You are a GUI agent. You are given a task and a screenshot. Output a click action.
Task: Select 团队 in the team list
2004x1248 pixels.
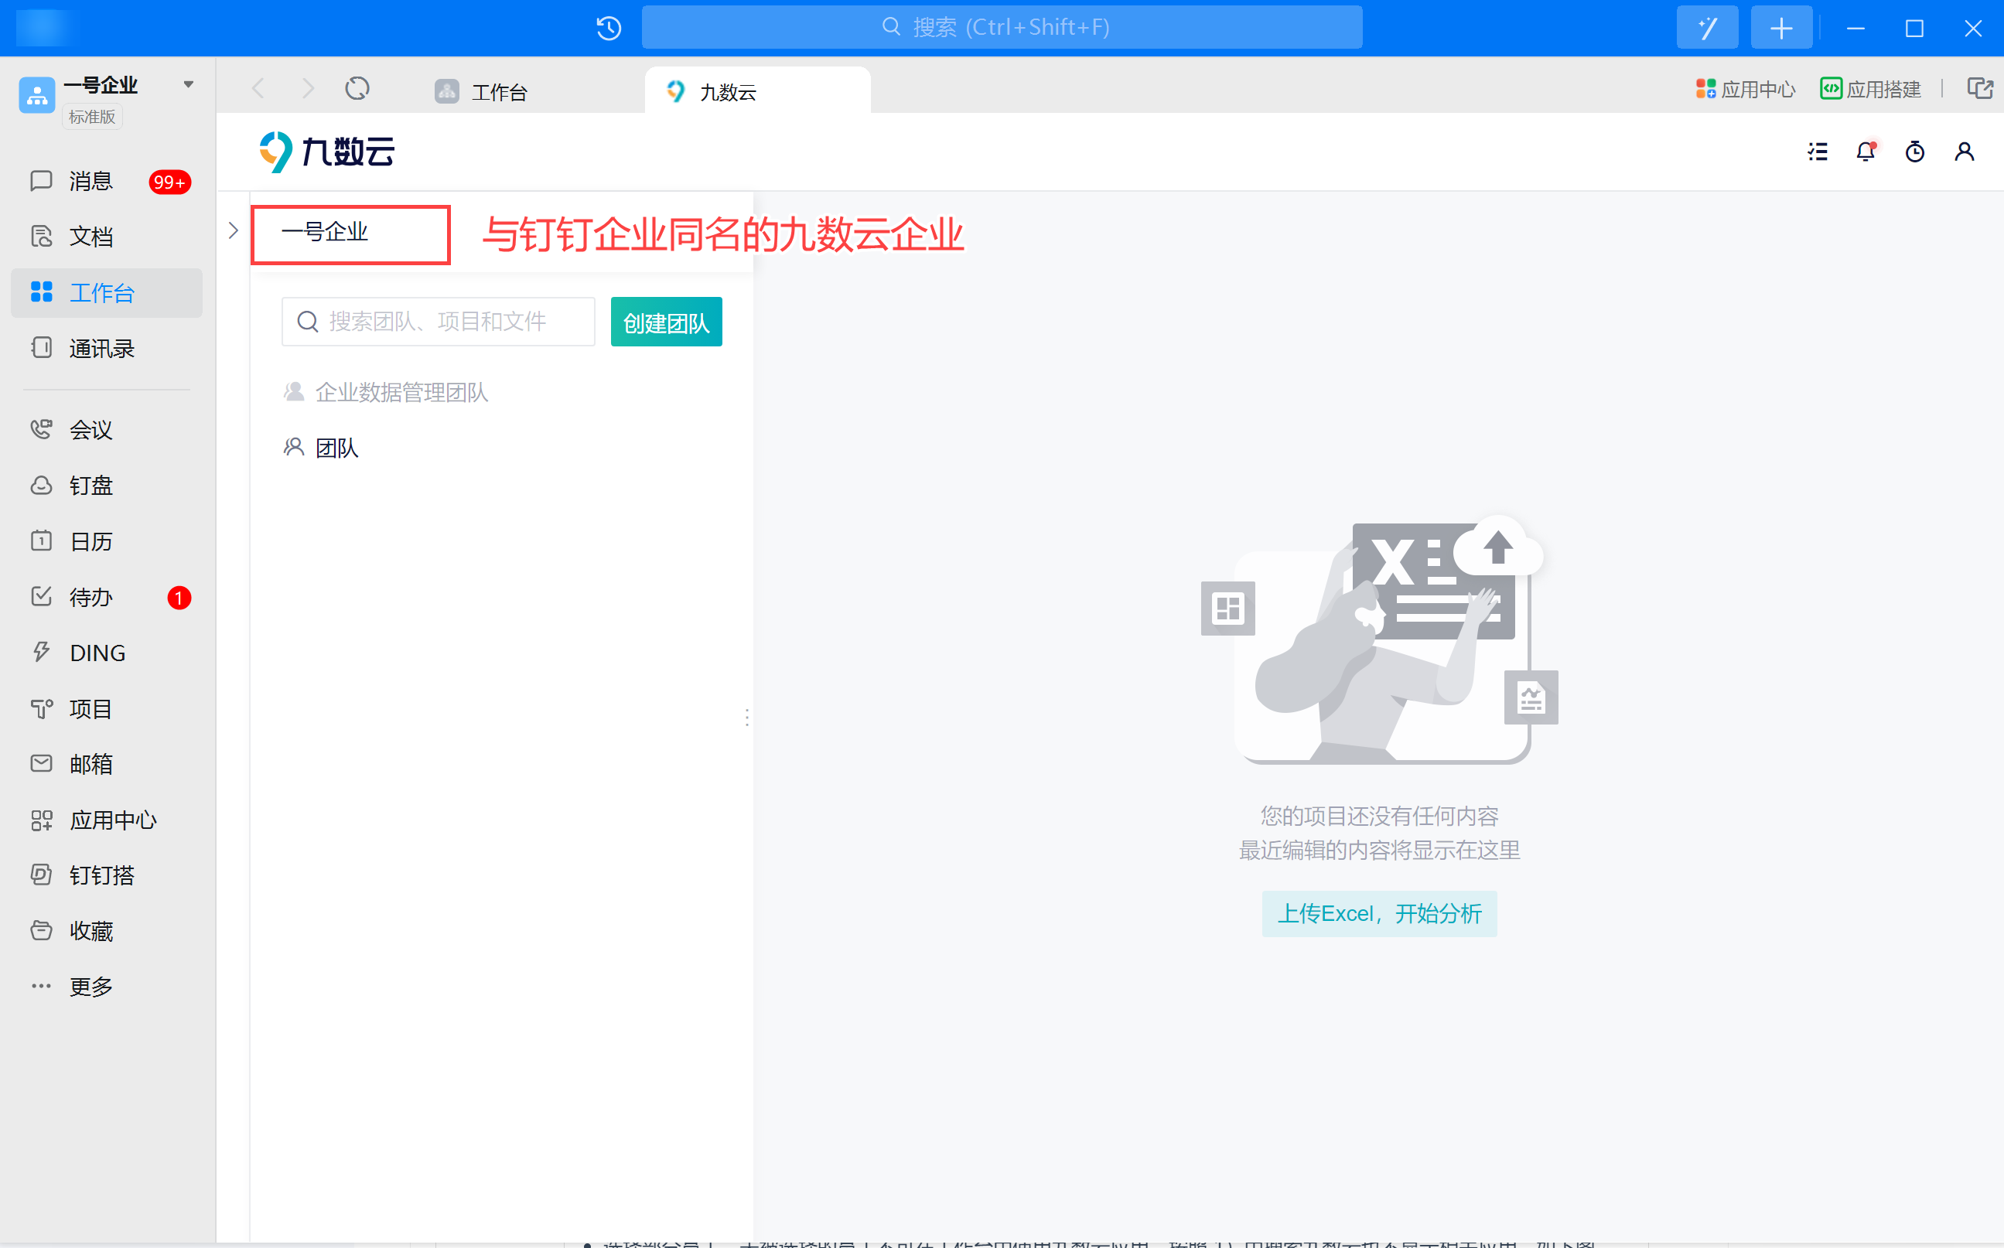336,448
